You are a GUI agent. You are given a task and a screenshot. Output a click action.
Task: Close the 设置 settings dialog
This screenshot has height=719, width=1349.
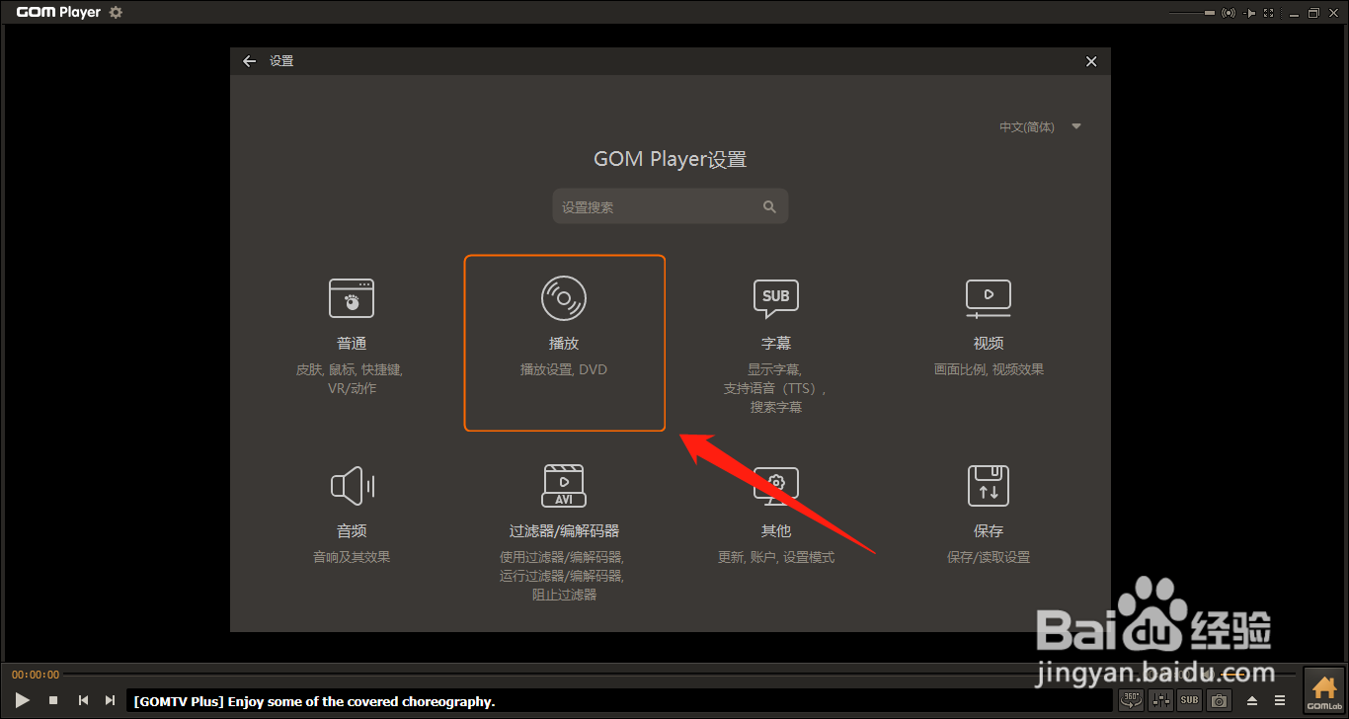[1091, 61]
